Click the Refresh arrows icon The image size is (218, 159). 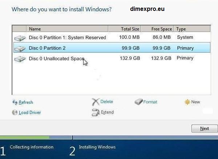tap(15, 102)
